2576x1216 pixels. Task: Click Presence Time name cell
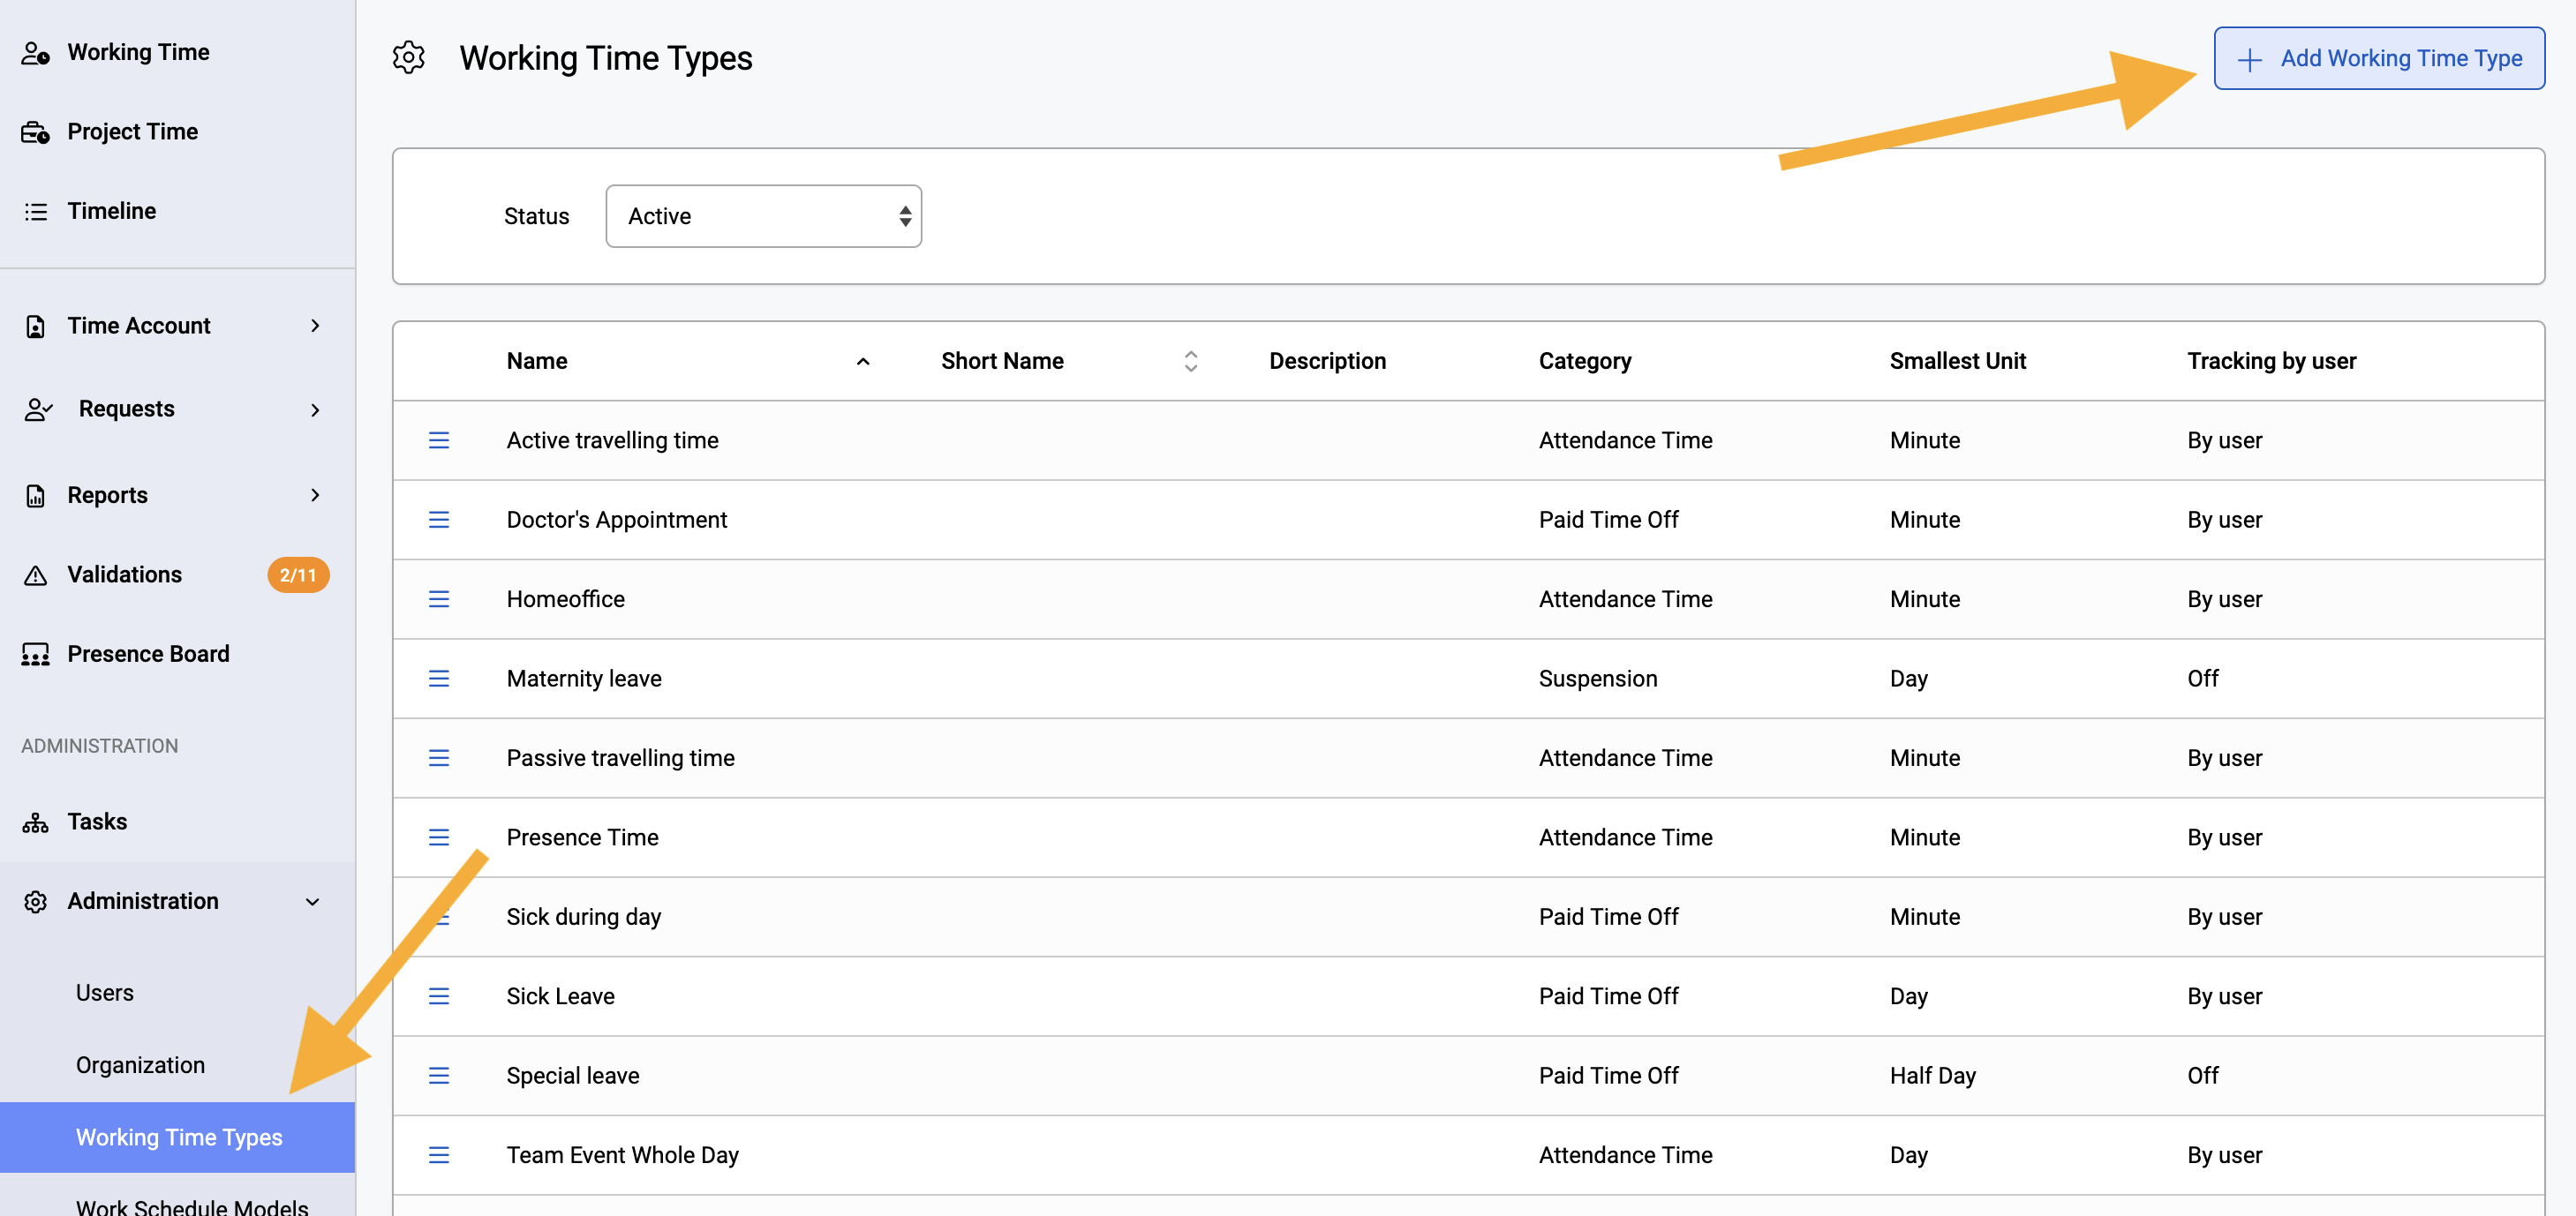point(582,837)
